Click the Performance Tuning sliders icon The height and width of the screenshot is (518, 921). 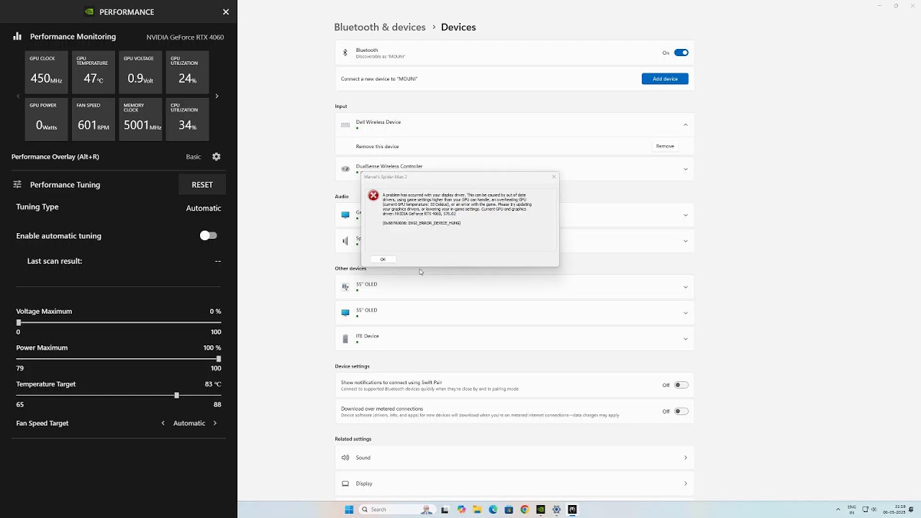pos(17,184)
